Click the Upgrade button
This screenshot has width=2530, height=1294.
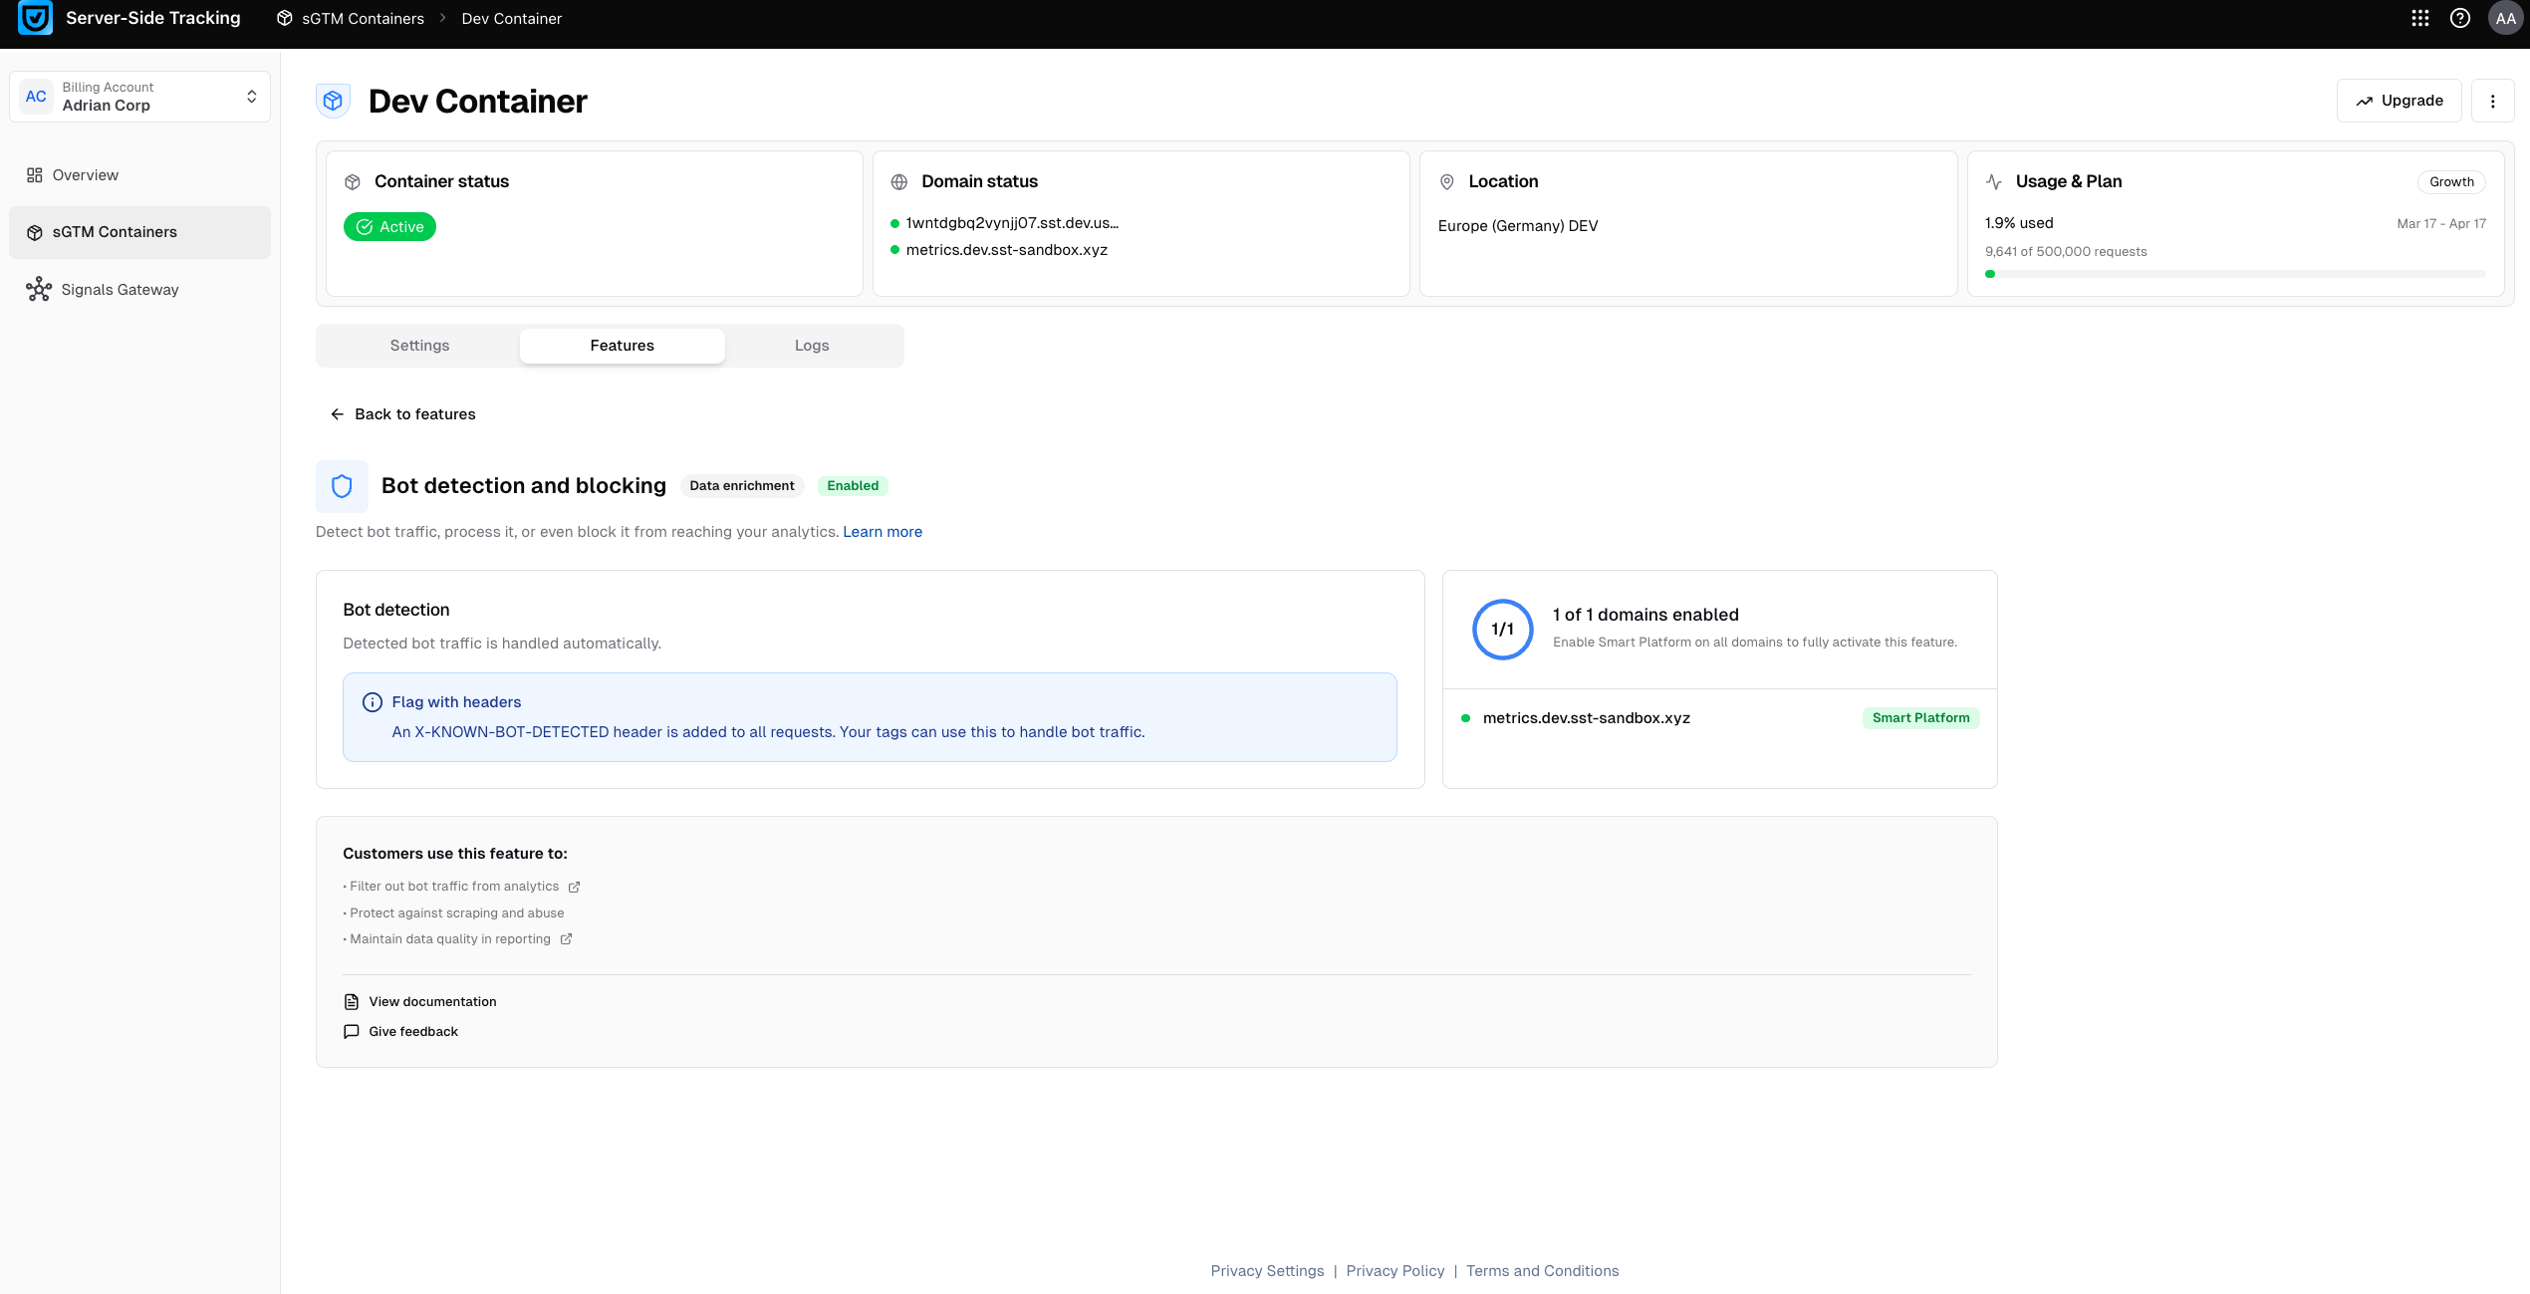click(2399, 101)
